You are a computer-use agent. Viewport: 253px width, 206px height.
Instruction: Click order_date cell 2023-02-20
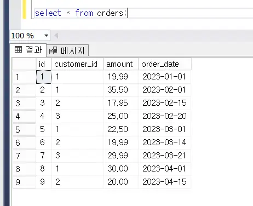click(165, 116)
